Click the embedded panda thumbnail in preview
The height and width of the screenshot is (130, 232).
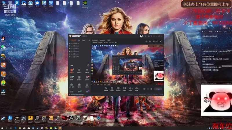click(x=159, y=76)
